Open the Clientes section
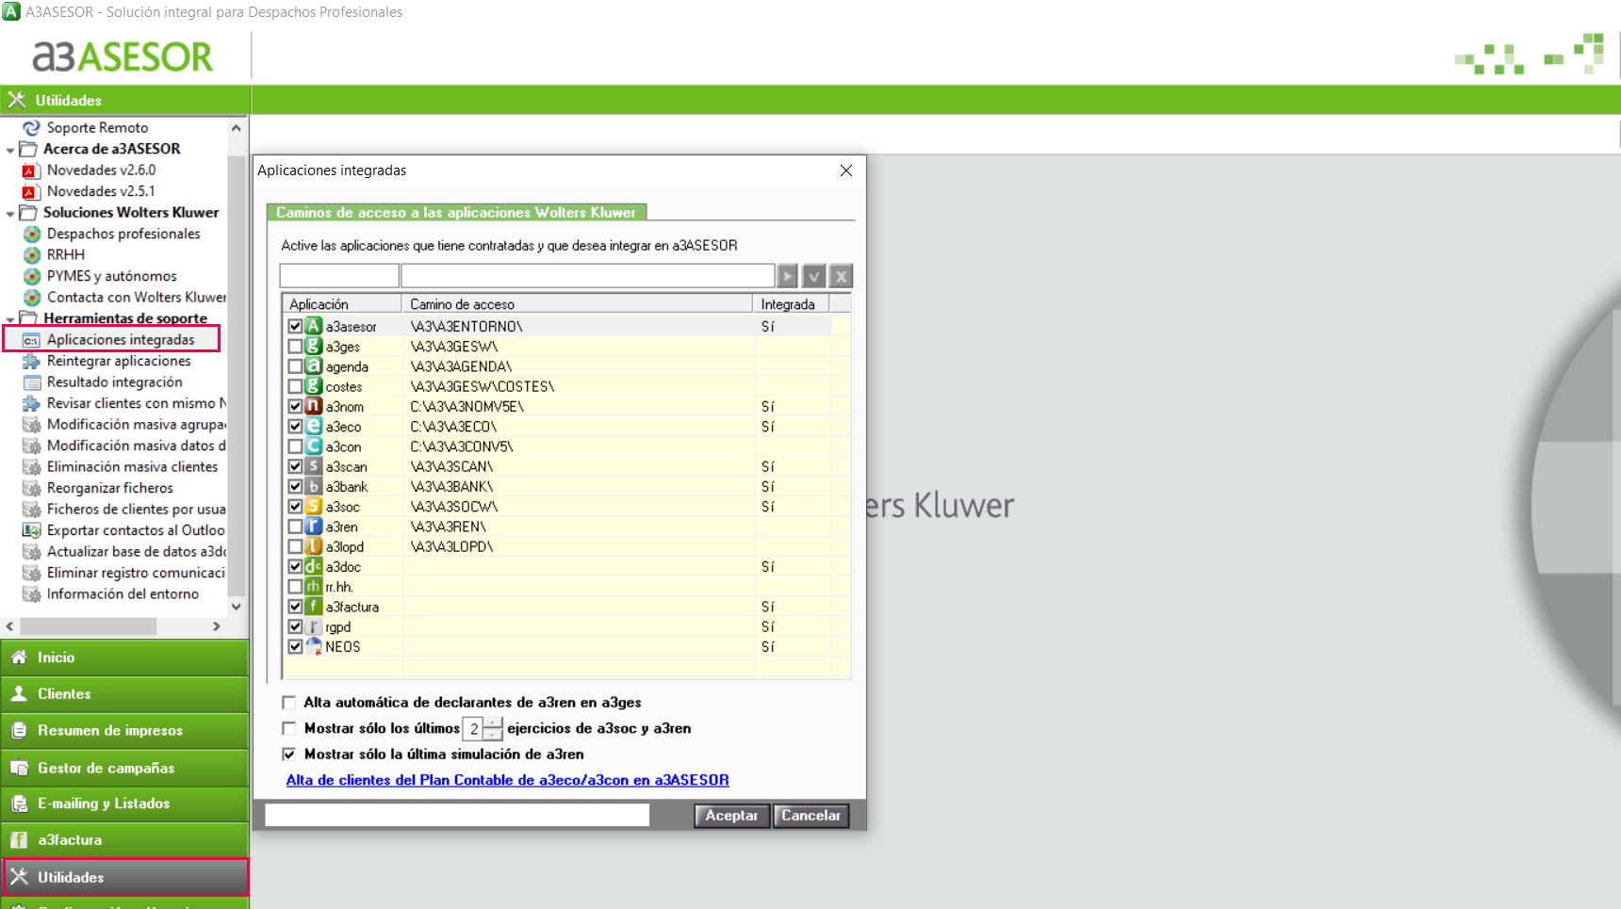The image size is (1621, 909). click(124, 694)
